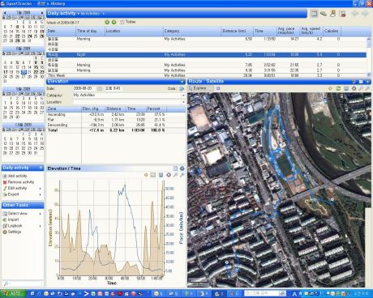This screenshot has width=373, height=298.
Task: Click green previous-week arrow button
Action: click(107, 22)
